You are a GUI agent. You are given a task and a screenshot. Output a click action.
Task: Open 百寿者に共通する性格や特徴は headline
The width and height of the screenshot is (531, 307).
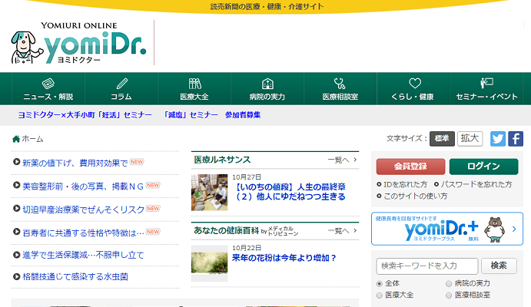[x=83, y=233]
